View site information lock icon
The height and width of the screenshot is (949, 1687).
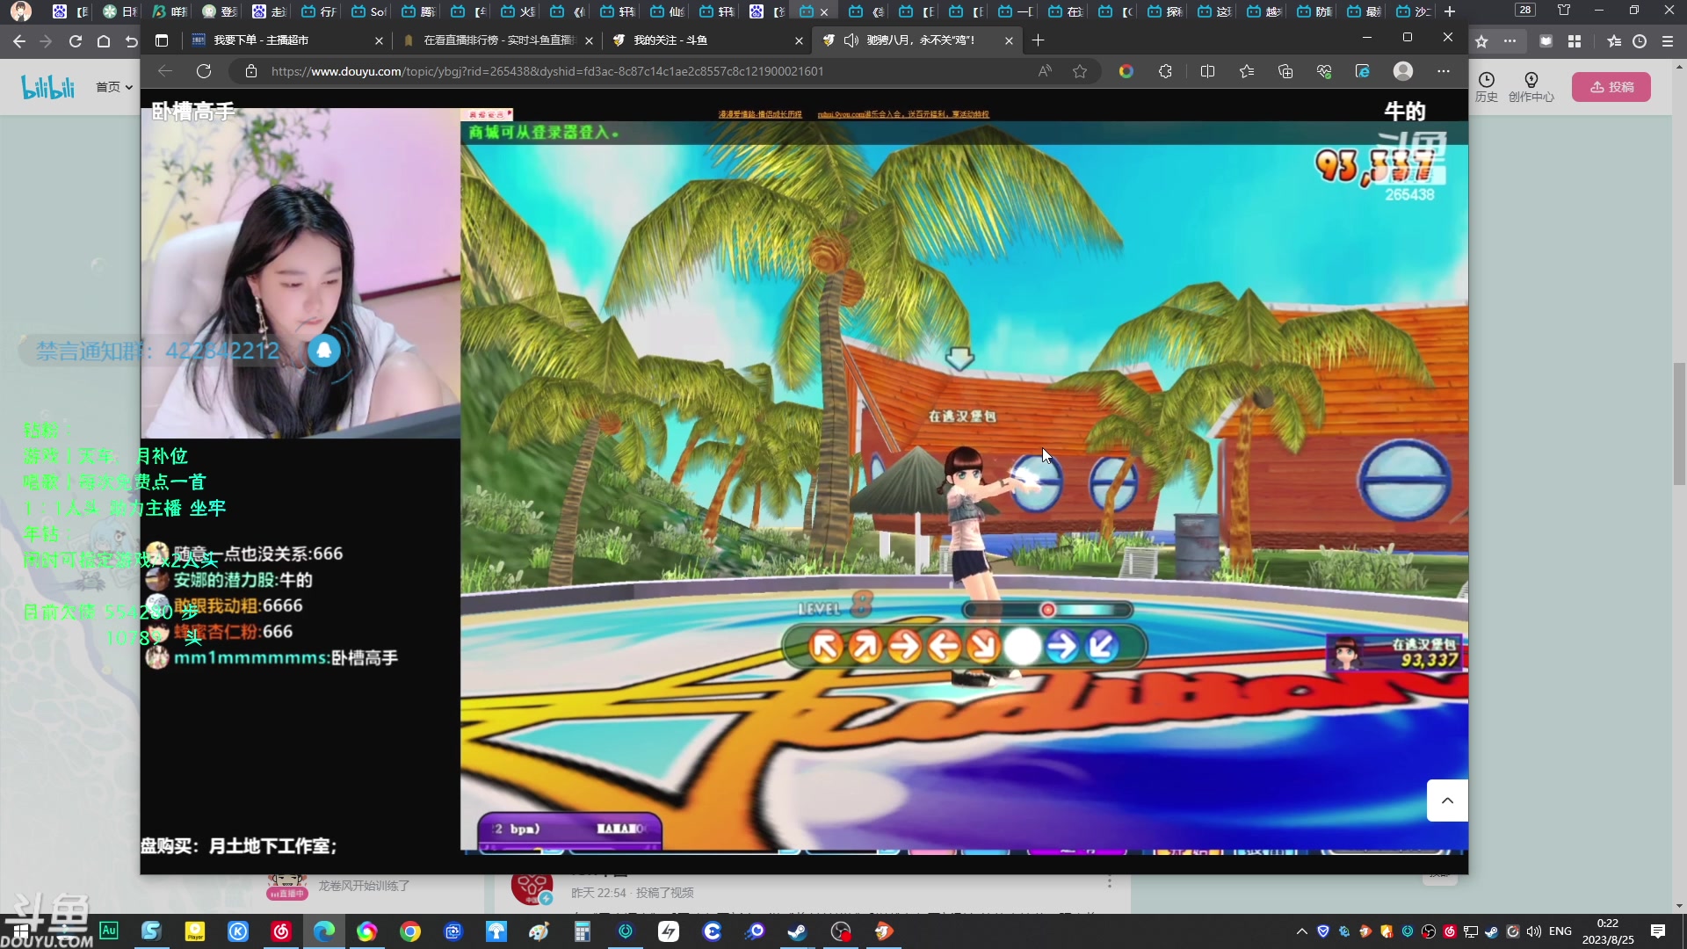pos(251,71)
